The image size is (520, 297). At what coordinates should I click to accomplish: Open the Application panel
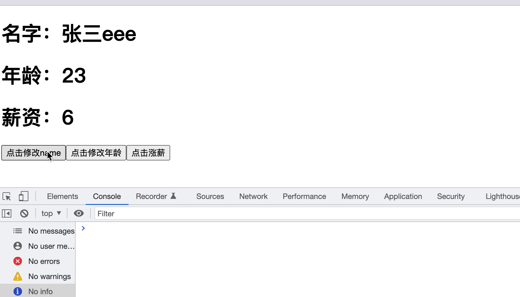tap(403, 196)
